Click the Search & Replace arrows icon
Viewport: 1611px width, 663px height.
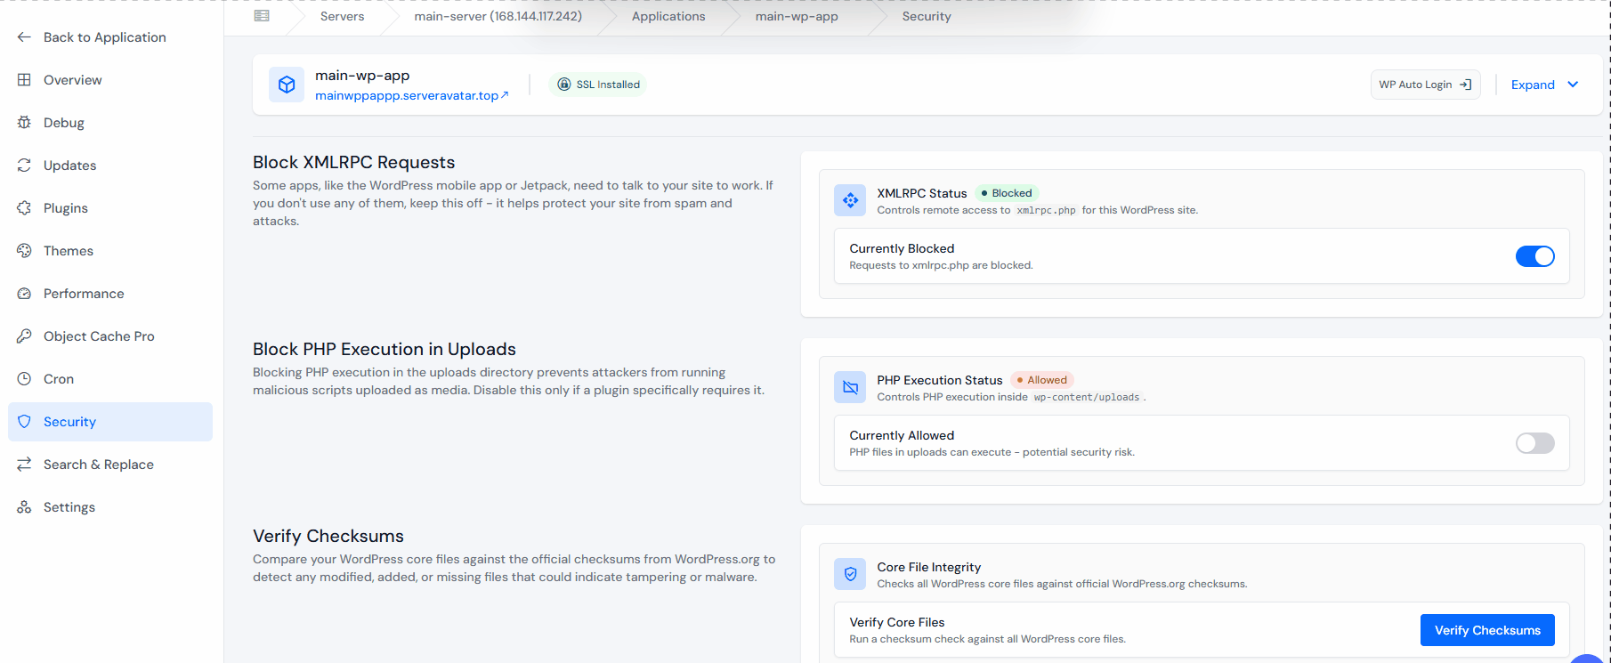[x=24, y=465]
